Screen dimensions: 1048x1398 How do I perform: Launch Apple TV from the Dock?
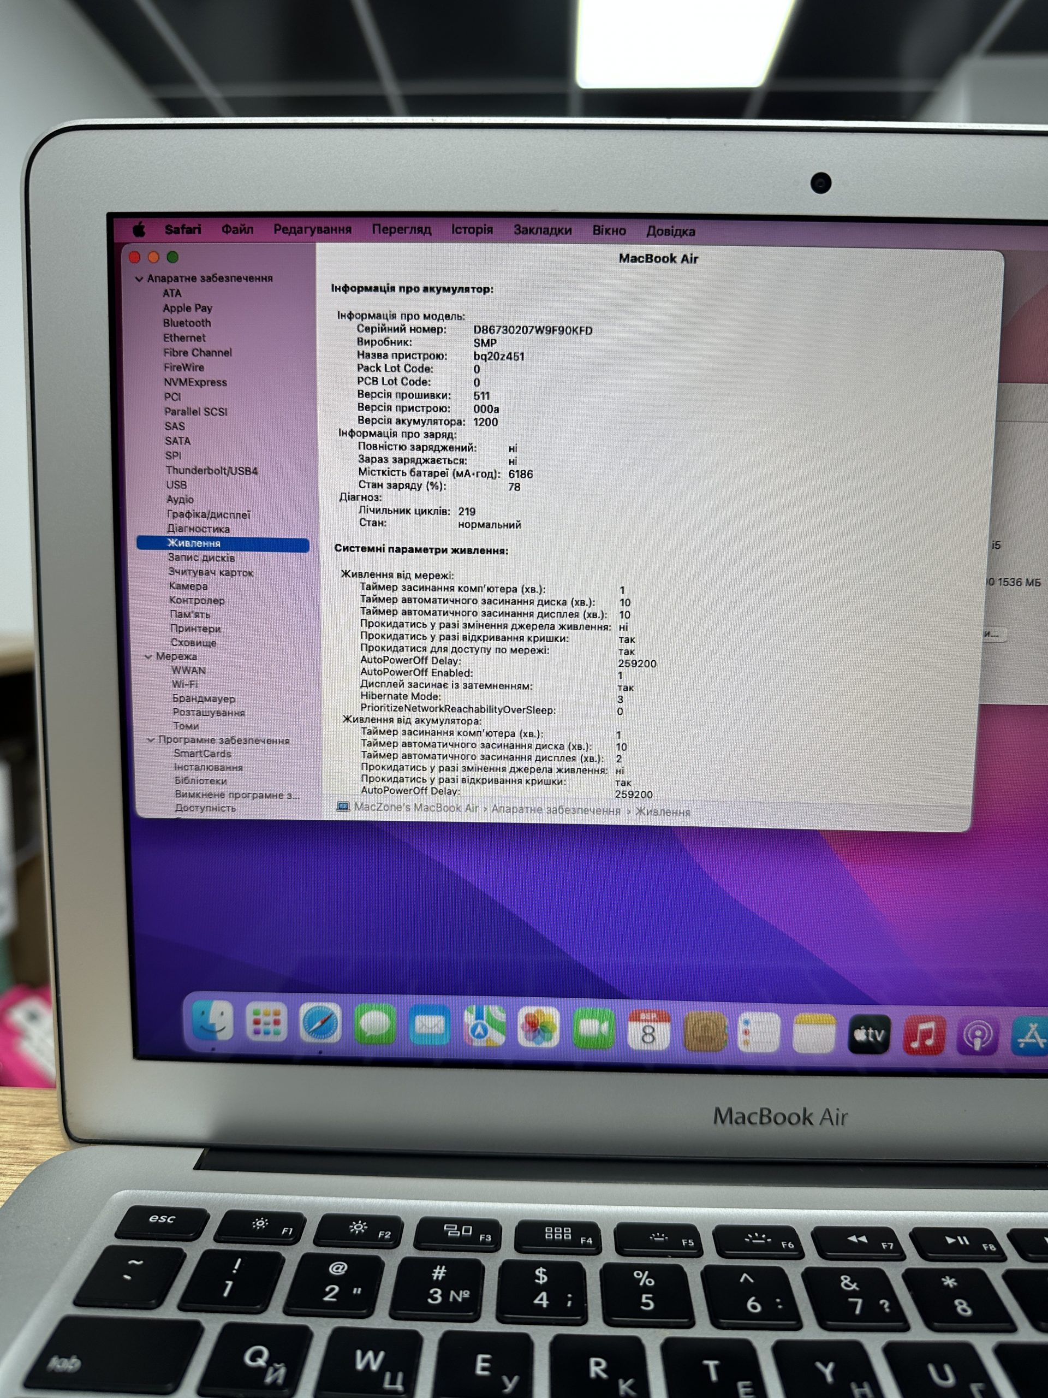click(x=868, y=1035)
